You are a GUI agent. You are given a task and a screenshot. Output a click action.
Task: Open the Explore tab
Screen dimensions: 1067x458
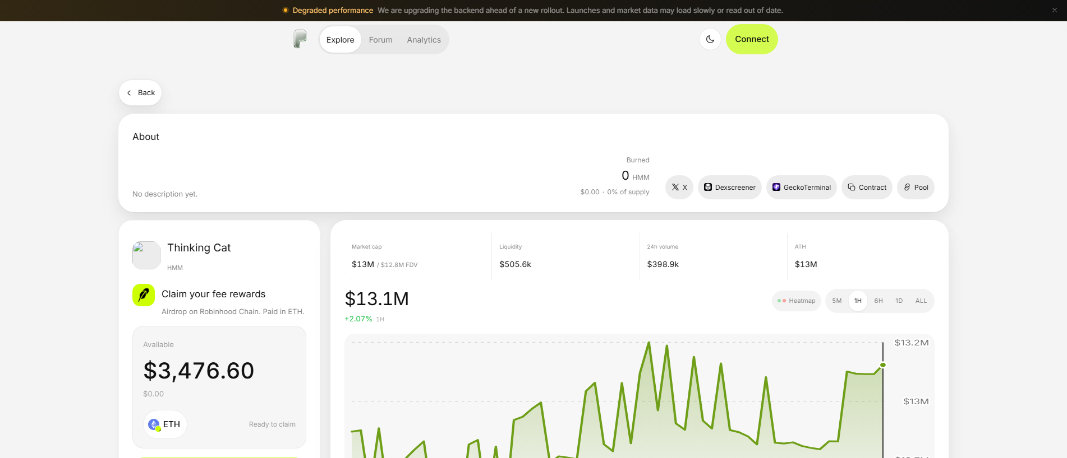click(341, 40)
